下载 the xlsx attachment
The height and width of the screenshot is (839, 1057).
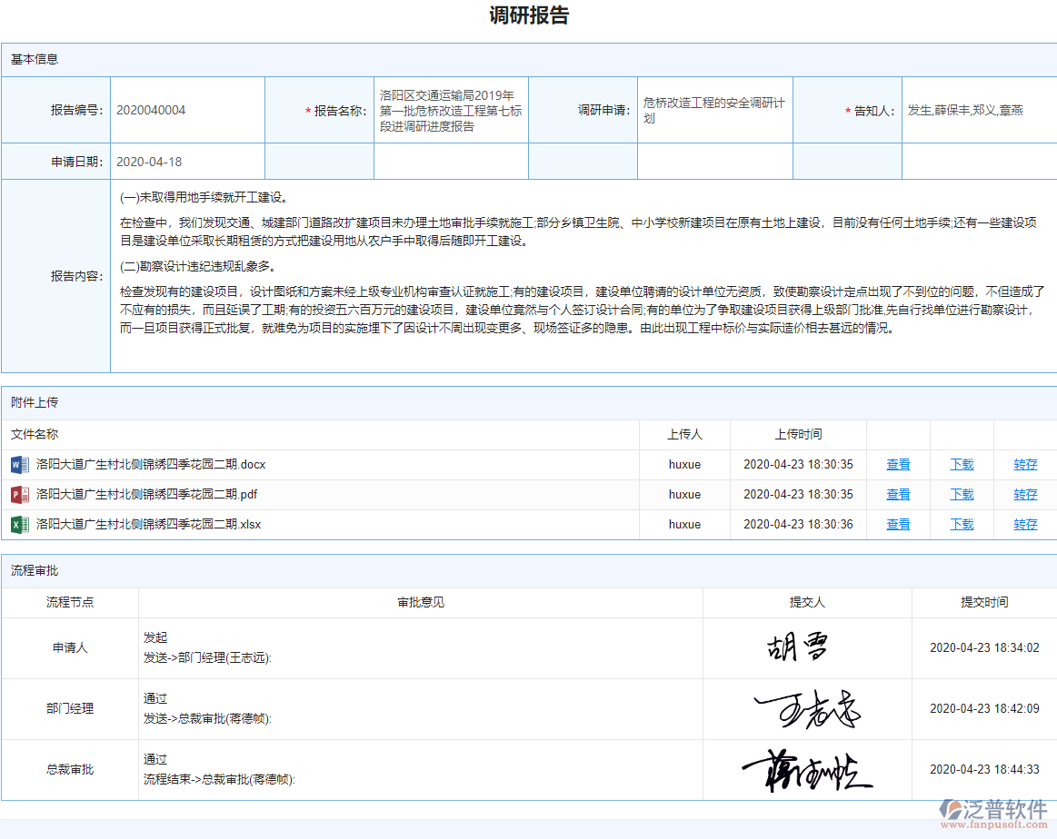point(961,524)
